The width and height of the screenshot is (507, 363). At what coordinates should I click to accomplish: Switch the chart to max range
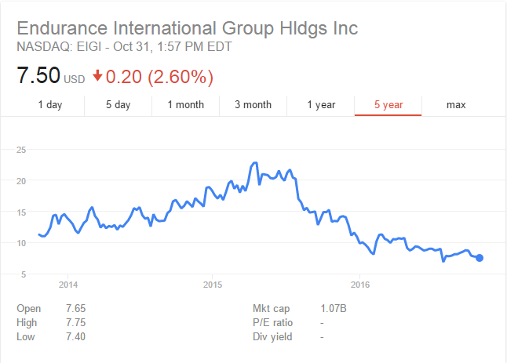[456, 105]
